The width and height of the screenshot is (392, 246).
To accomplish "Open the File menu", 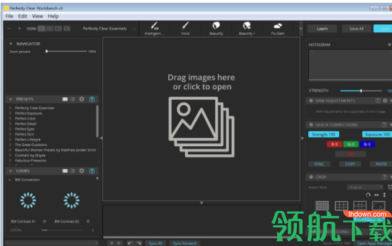I will pos(9,16).
